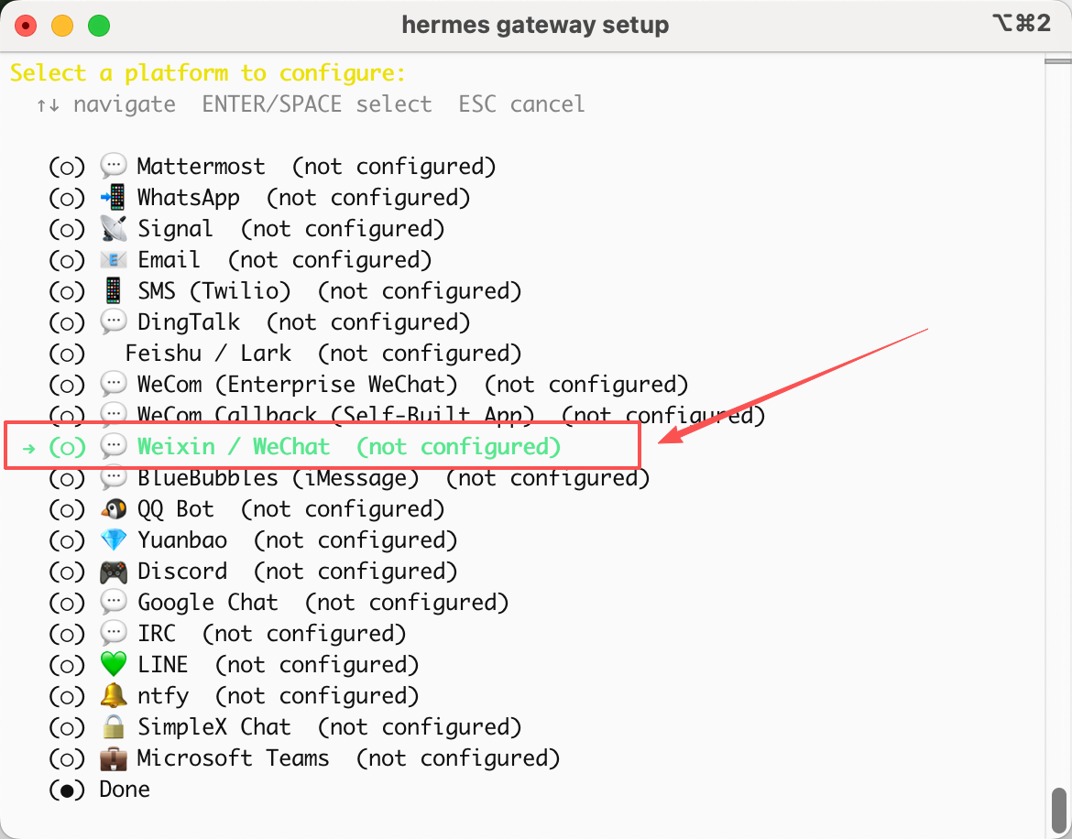Click the Yuanbao platform name
The width and height of the screenshot is (1072, 839).
(182, 539)
